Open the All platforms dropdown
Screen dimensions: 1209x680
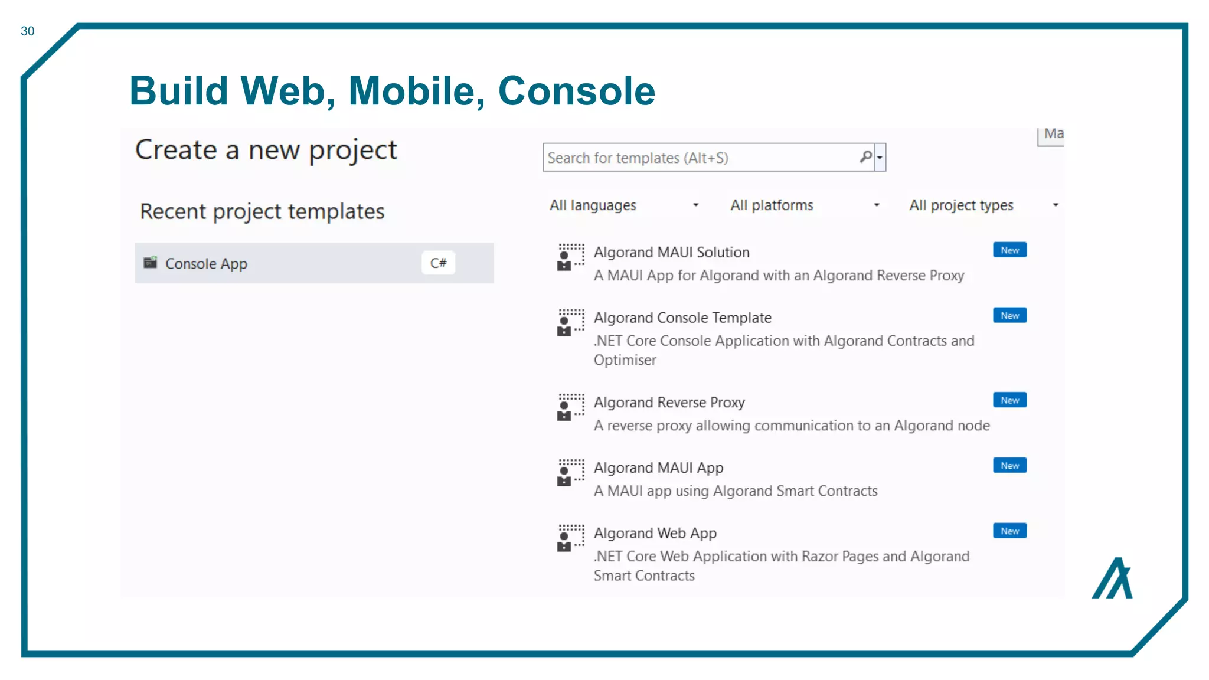point(805,205)
